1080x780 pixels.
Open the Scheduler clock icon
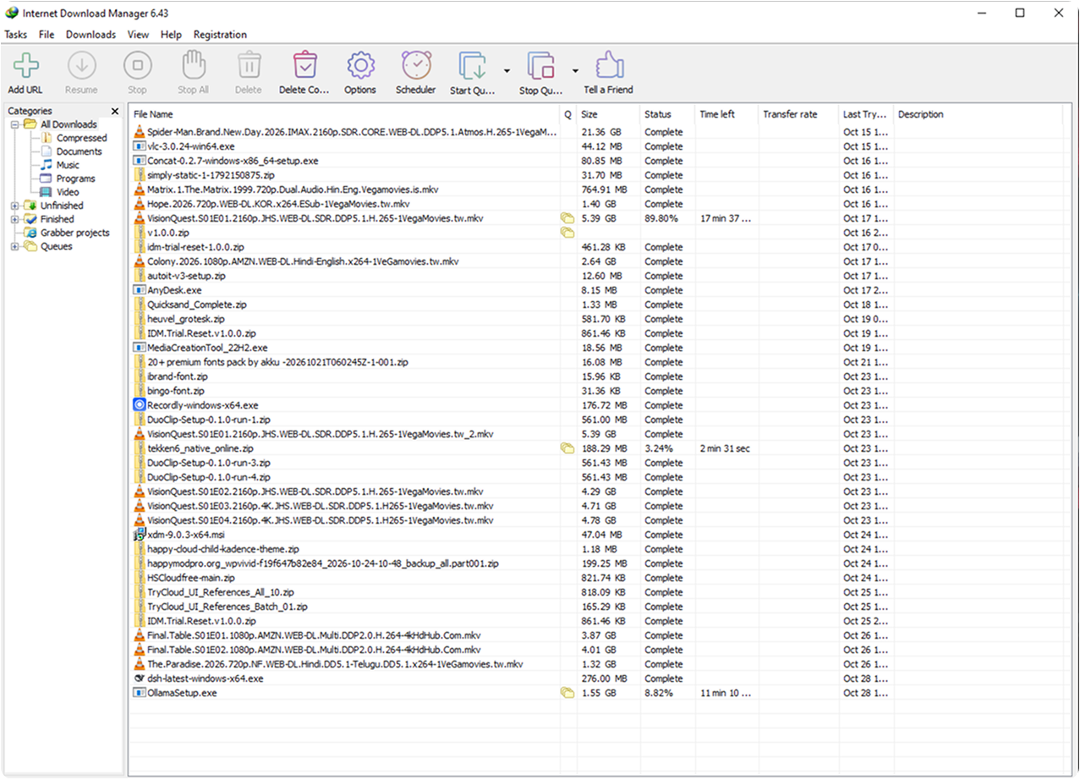pos(416,65)
